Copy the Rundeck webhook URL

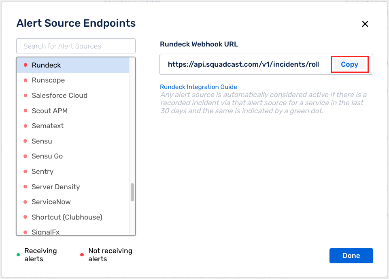click(x=349, y=64)
